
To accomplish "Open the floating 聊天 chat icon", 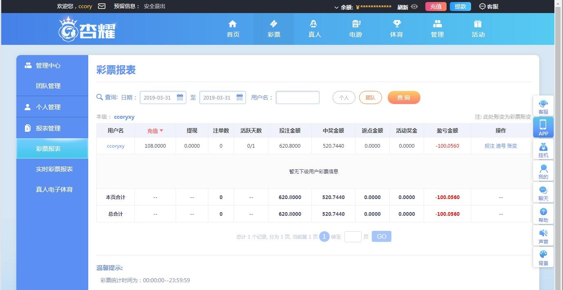I will coord(543,193).
